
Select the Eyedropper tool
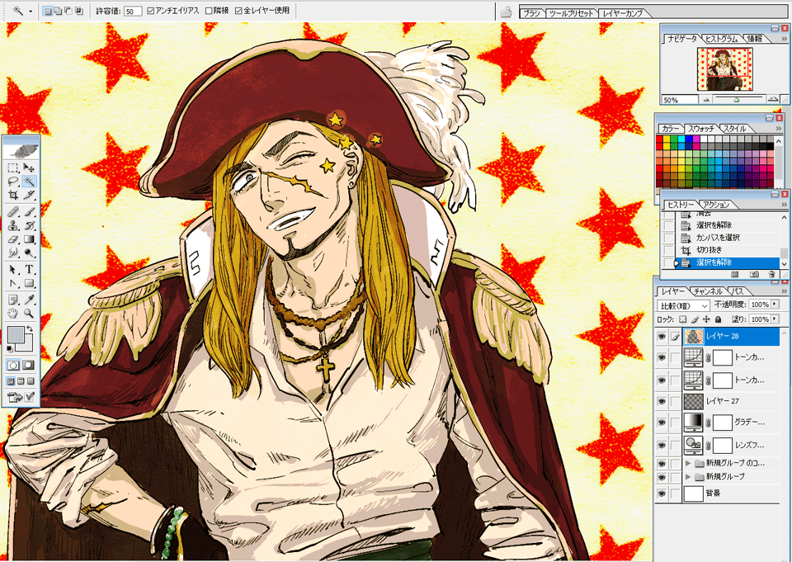tap(29, 300)
